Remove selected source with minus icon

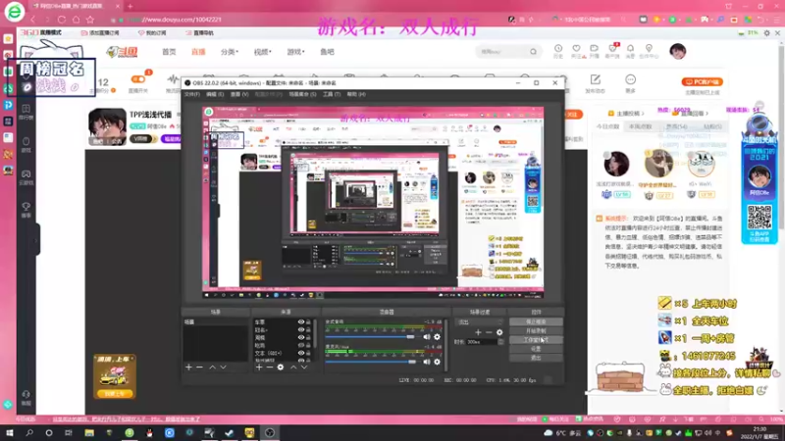269,367
